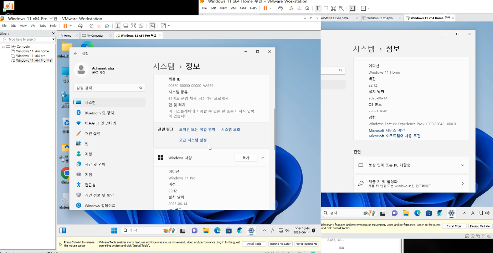Image resolution: width=493 pixels, height=253 pixels.
Task: Open 접근성 settings category
Action: (x=109, y=185)
